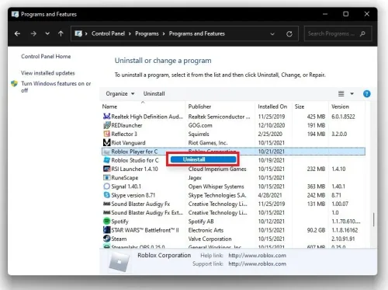Sort by the Name column header

[109, 107]
